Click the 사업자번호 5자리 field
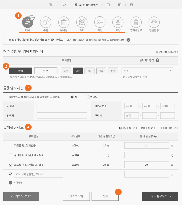 [x=168, y=106]
